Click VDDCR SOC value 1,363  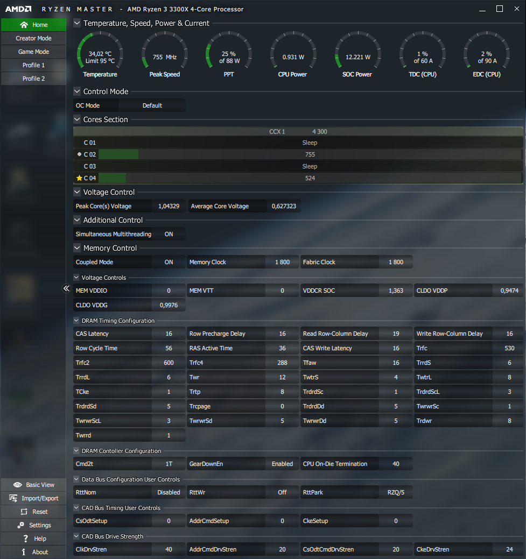[x=396, y=291]
